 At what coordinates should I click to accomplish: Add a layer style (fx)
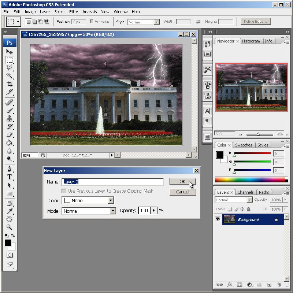(x=230, y=285)
